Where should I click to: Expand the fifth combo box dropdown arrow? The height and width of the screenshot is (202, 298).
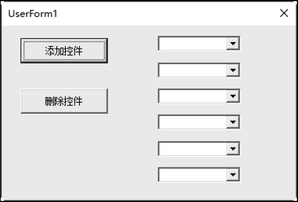pos(233,148)
